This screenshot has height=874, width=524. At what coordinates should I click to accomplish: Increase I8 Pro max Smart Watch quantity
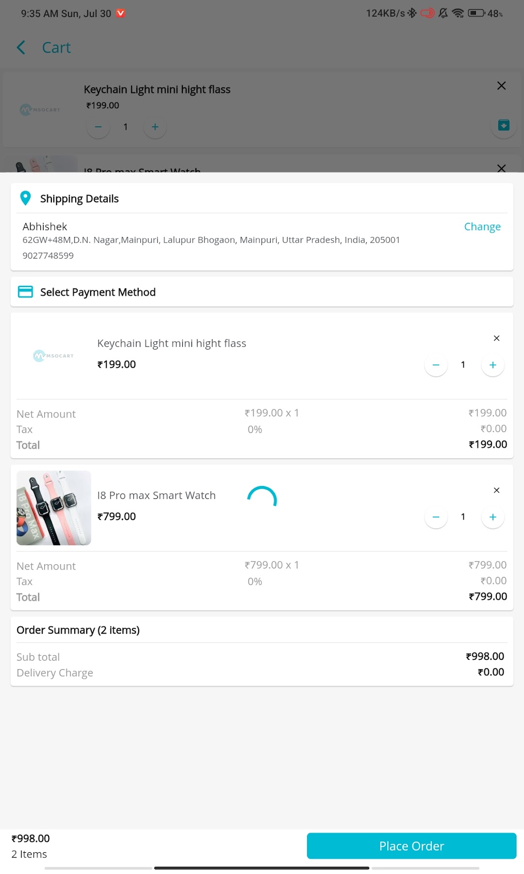(492, 517)
